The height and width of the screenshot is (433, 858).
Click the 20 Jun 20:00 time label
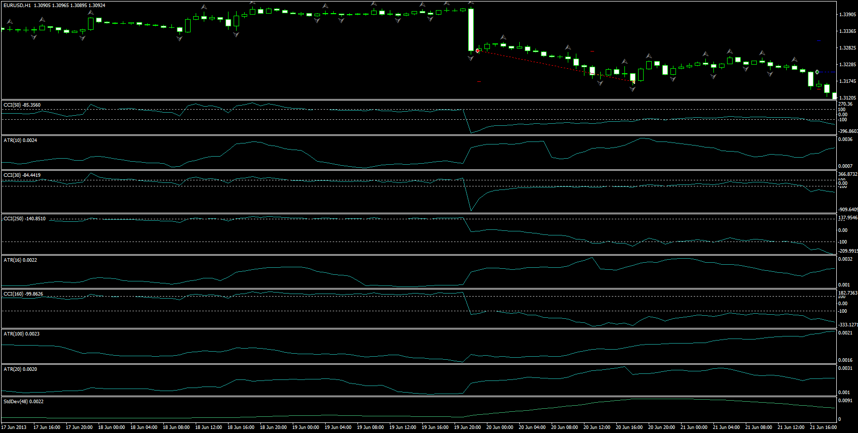[662, 427]
